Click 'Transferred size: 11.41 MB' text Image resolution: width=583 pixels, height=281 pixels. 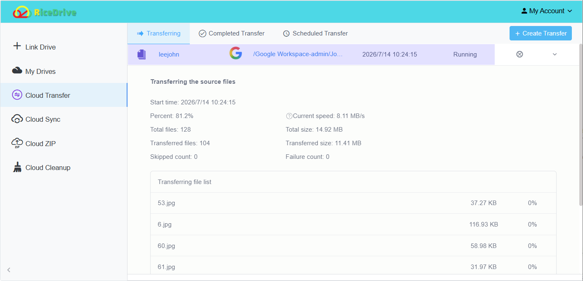pyautogui.click(x=323, y=143)
